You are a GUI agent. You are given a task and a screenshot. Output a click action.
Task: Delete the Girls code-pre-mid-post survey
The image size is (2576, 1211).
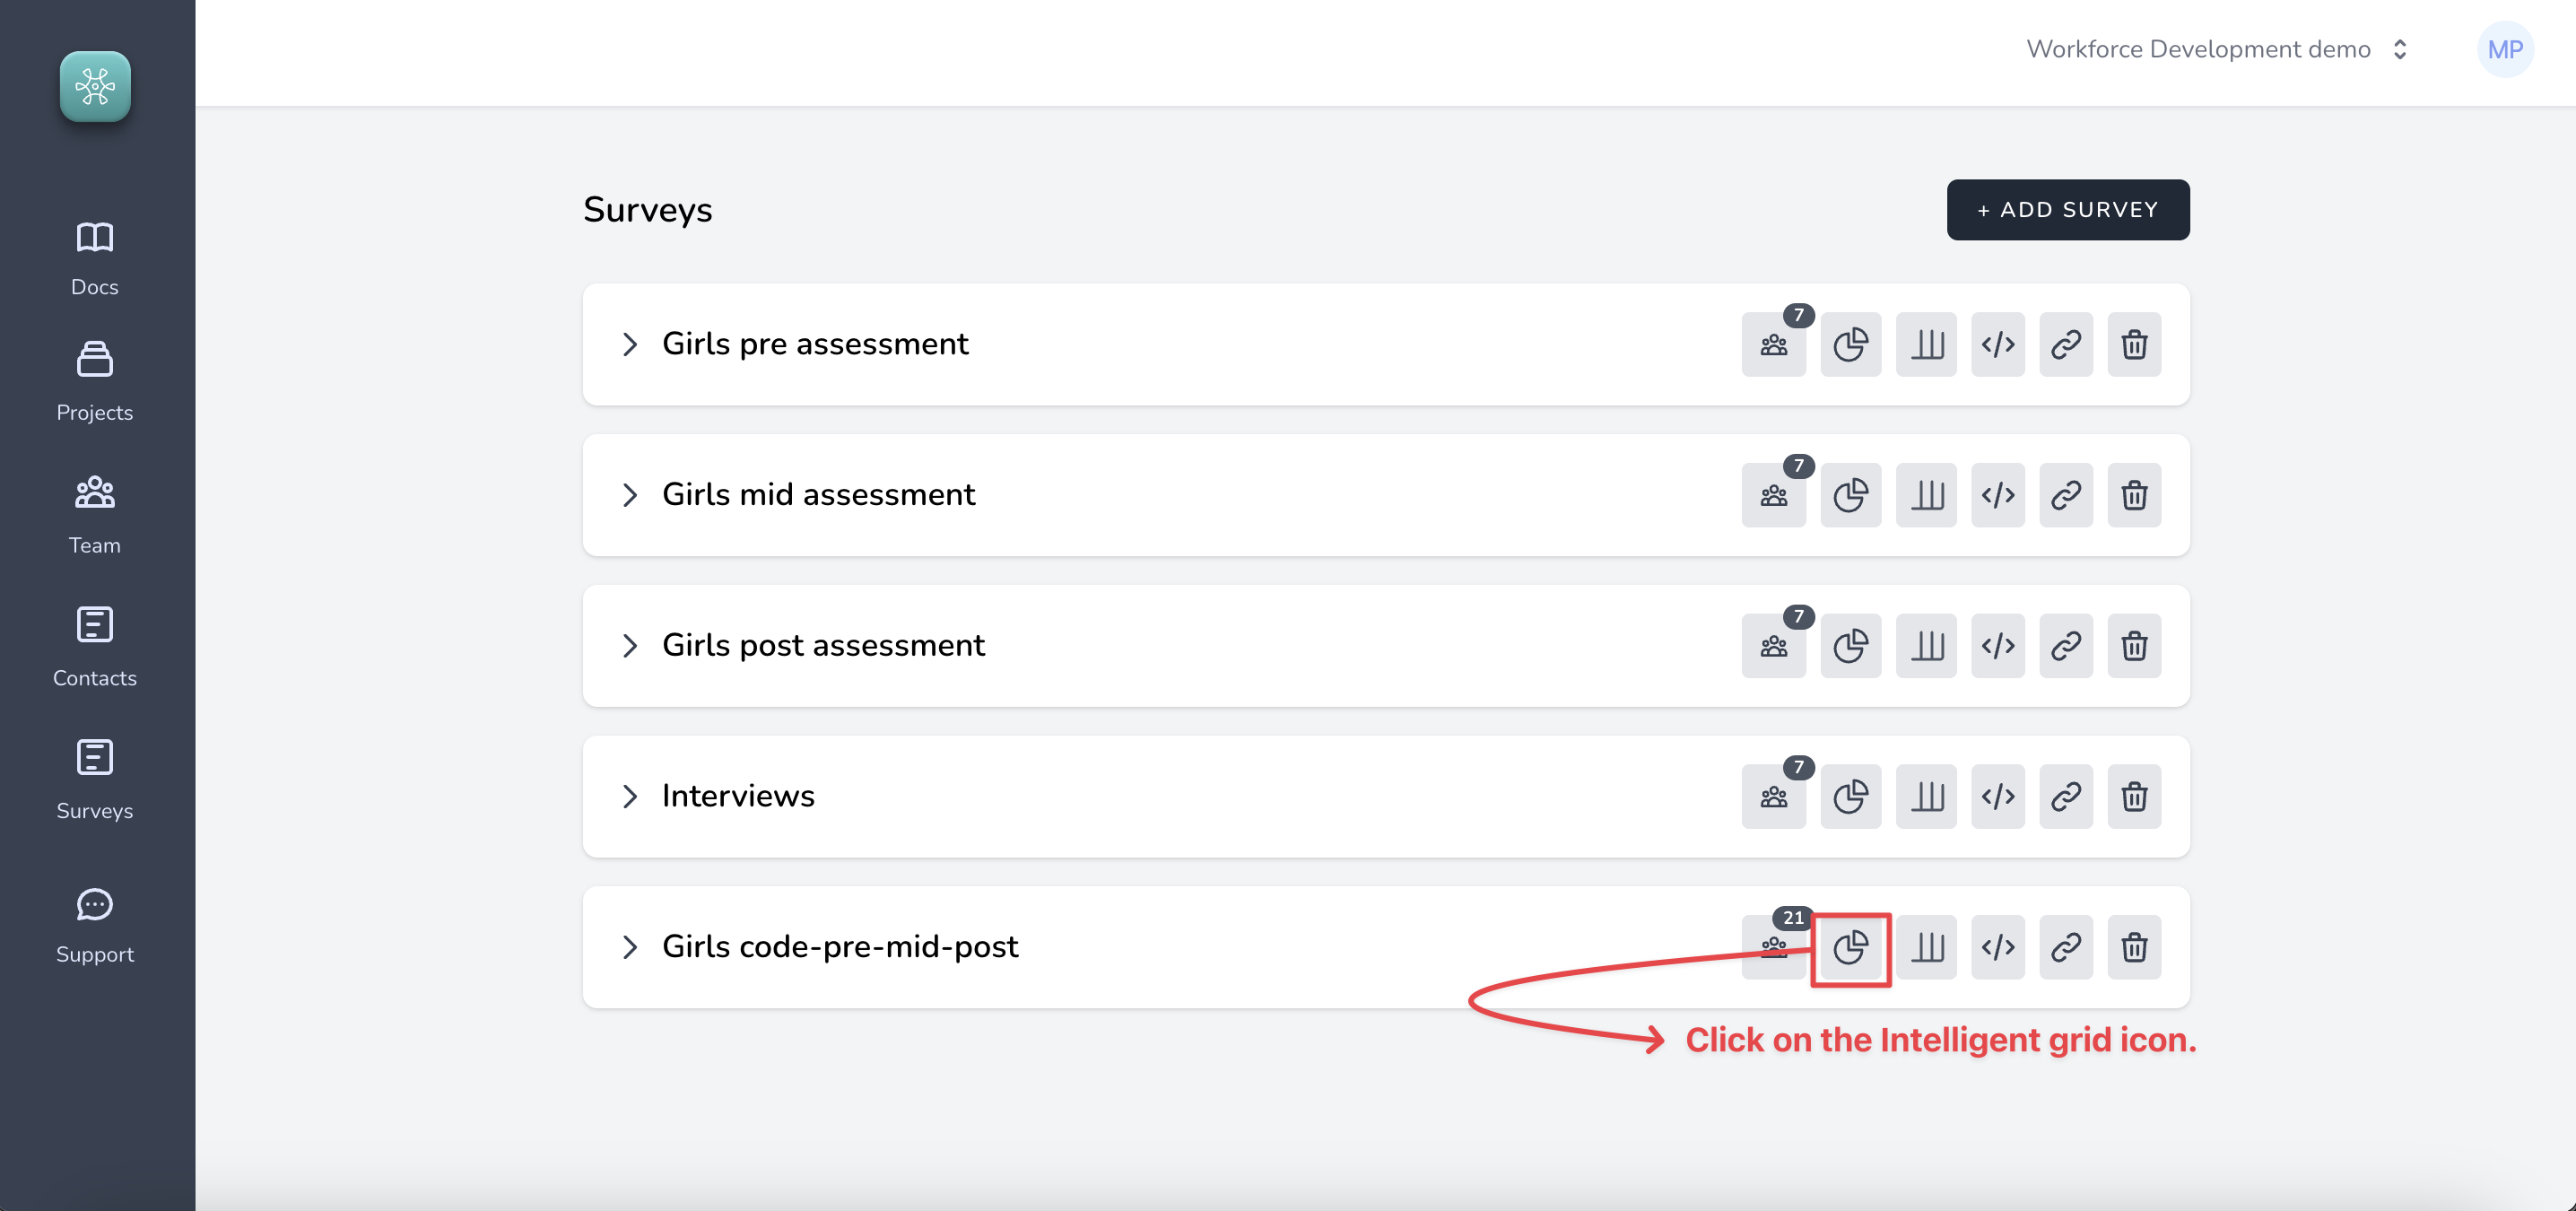click(x=2134, y=947)
